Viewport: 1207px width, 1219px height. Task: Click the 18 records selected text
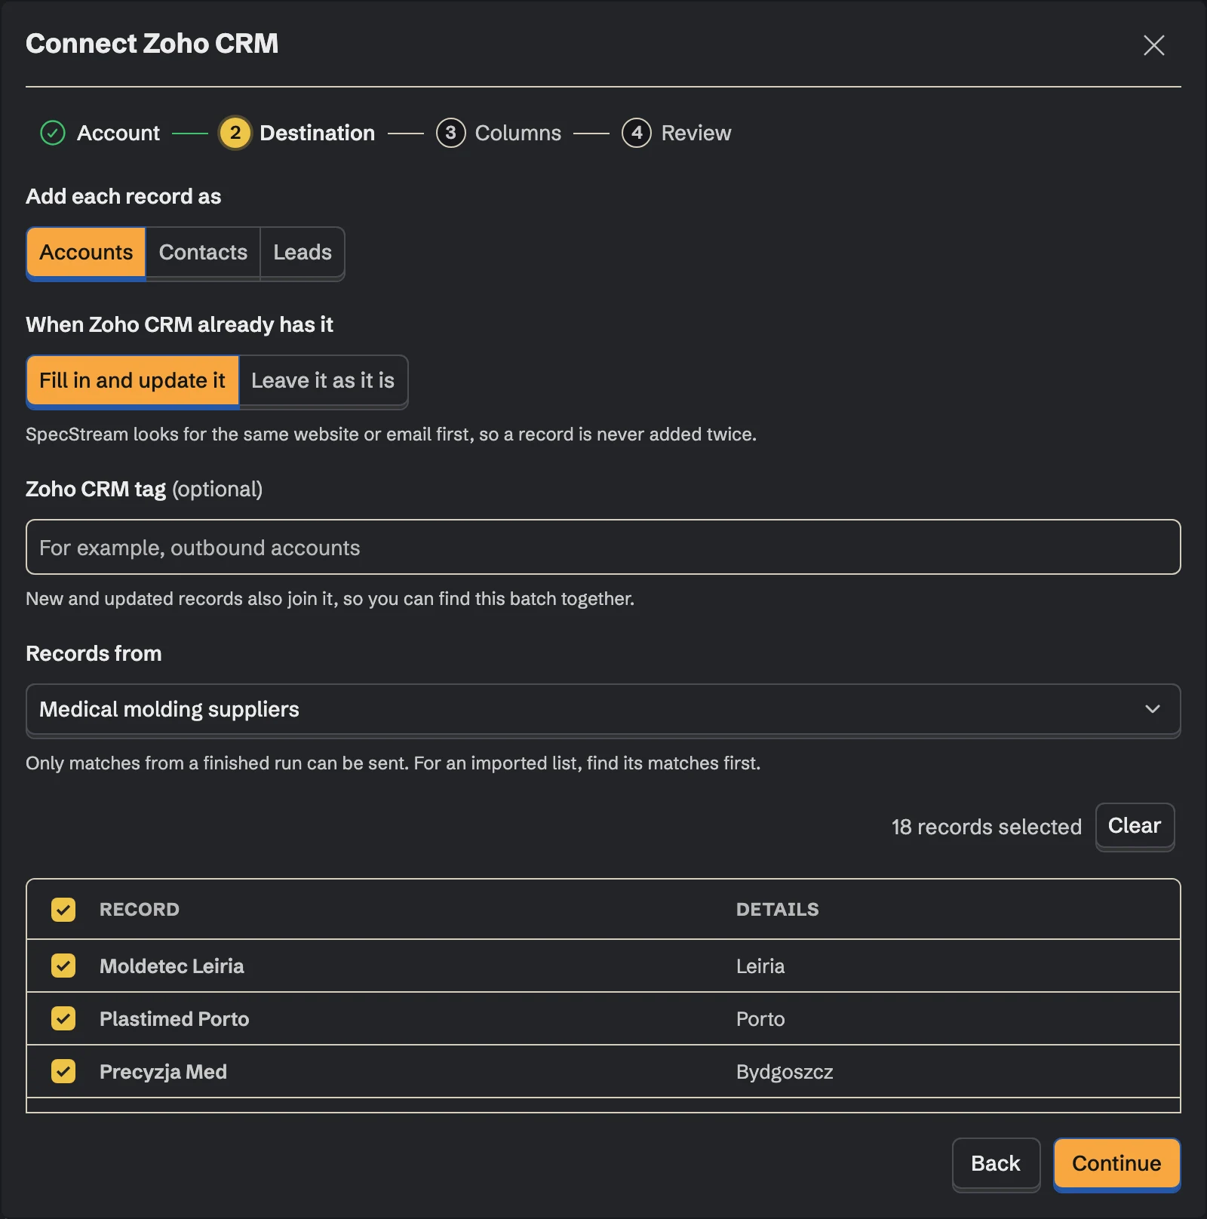[x=986, y=827]
